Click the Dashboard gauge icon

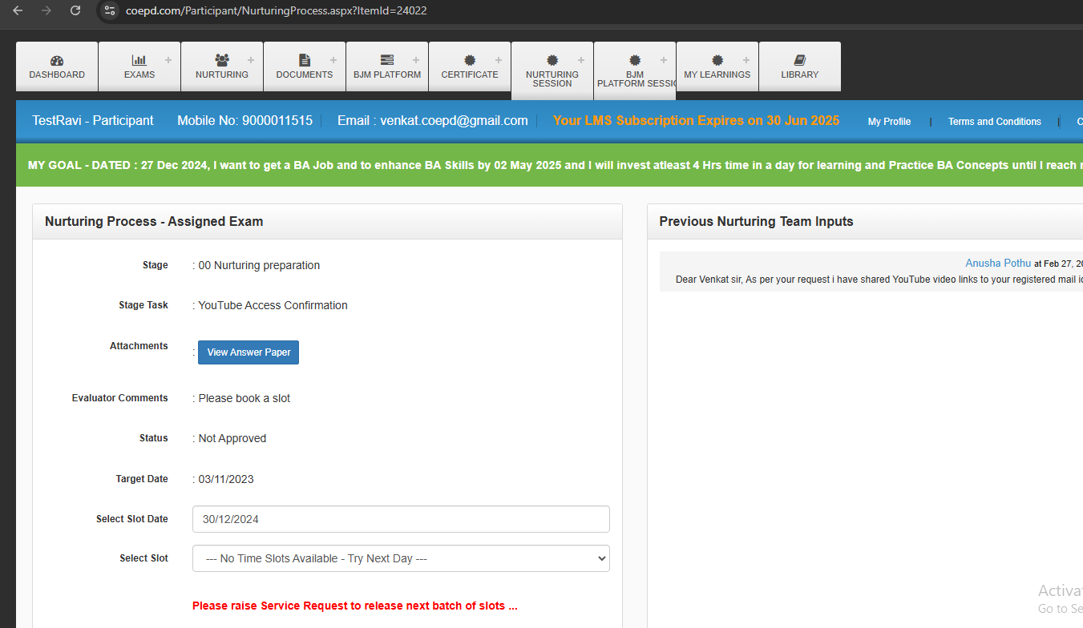[x=57, y=60]
